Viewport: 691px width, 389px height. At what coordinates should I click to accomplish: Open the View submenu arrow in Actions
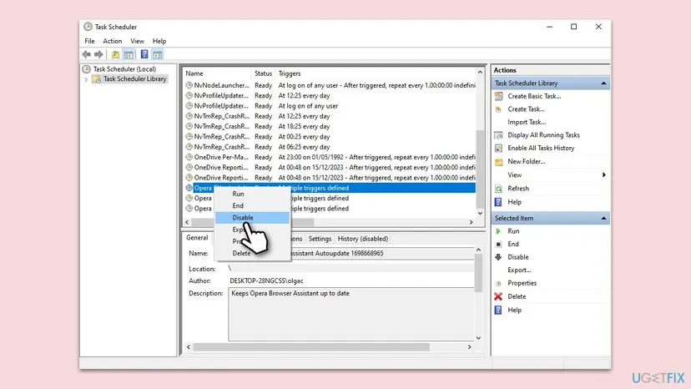(603, 175)
